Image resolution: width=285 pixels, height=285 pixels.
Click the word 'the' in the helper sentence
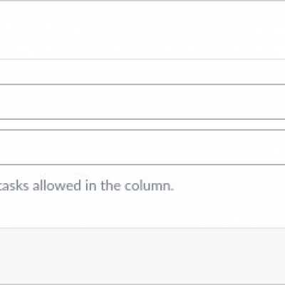[111, 186]
